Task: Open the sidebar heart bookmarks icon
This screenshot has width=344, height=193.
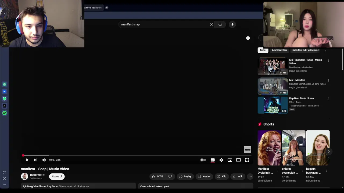Action: point(4,173)
